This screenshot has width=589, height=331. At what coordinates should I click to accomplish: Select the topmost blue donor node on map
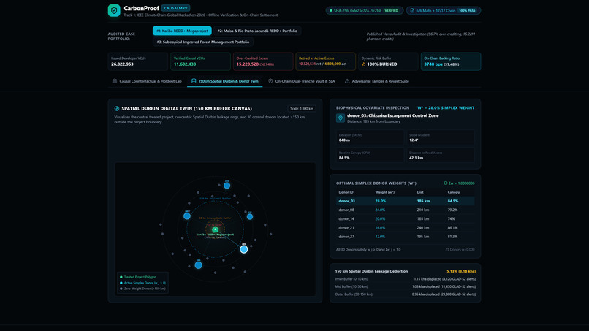(x=227, y=185)
